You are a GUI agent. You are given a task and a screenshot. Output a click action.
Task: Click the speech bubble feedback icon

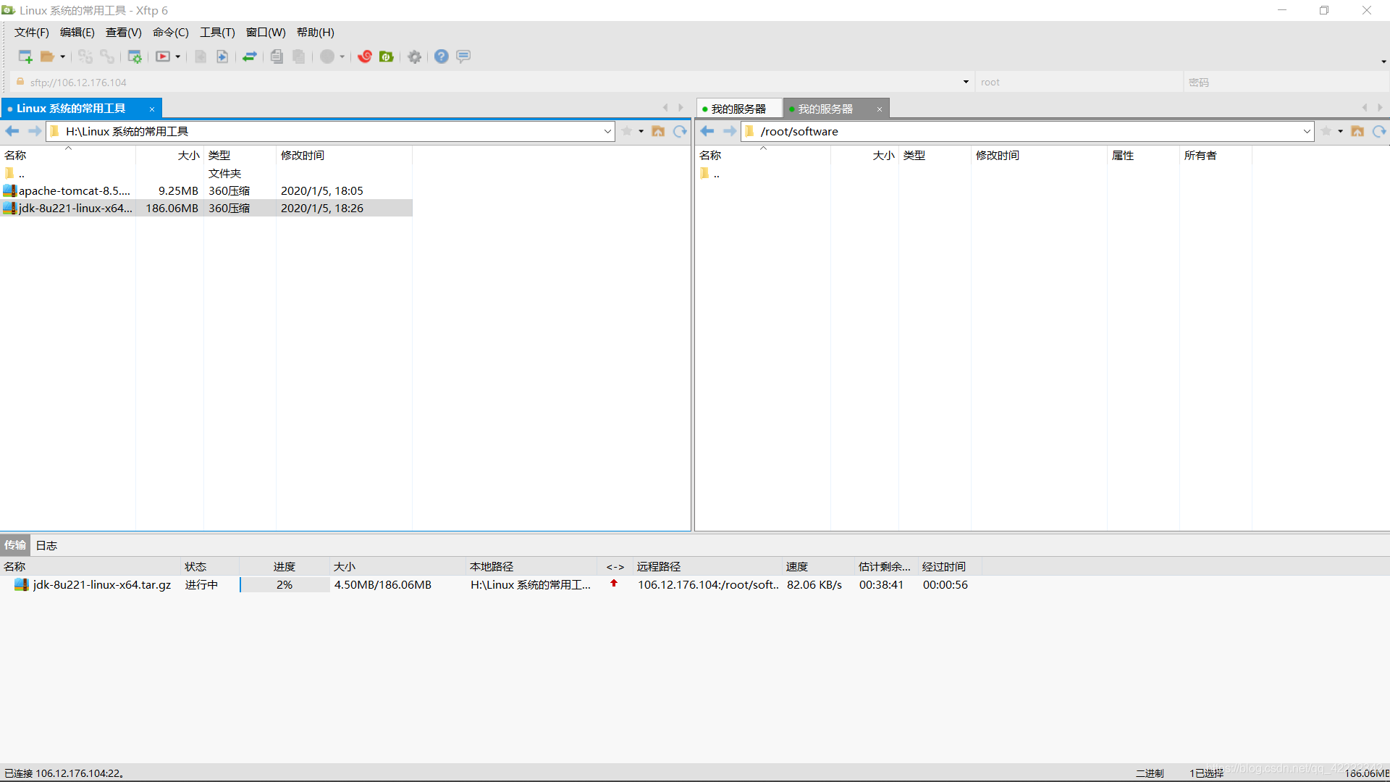pyautogui.click(x=463, y=56)
